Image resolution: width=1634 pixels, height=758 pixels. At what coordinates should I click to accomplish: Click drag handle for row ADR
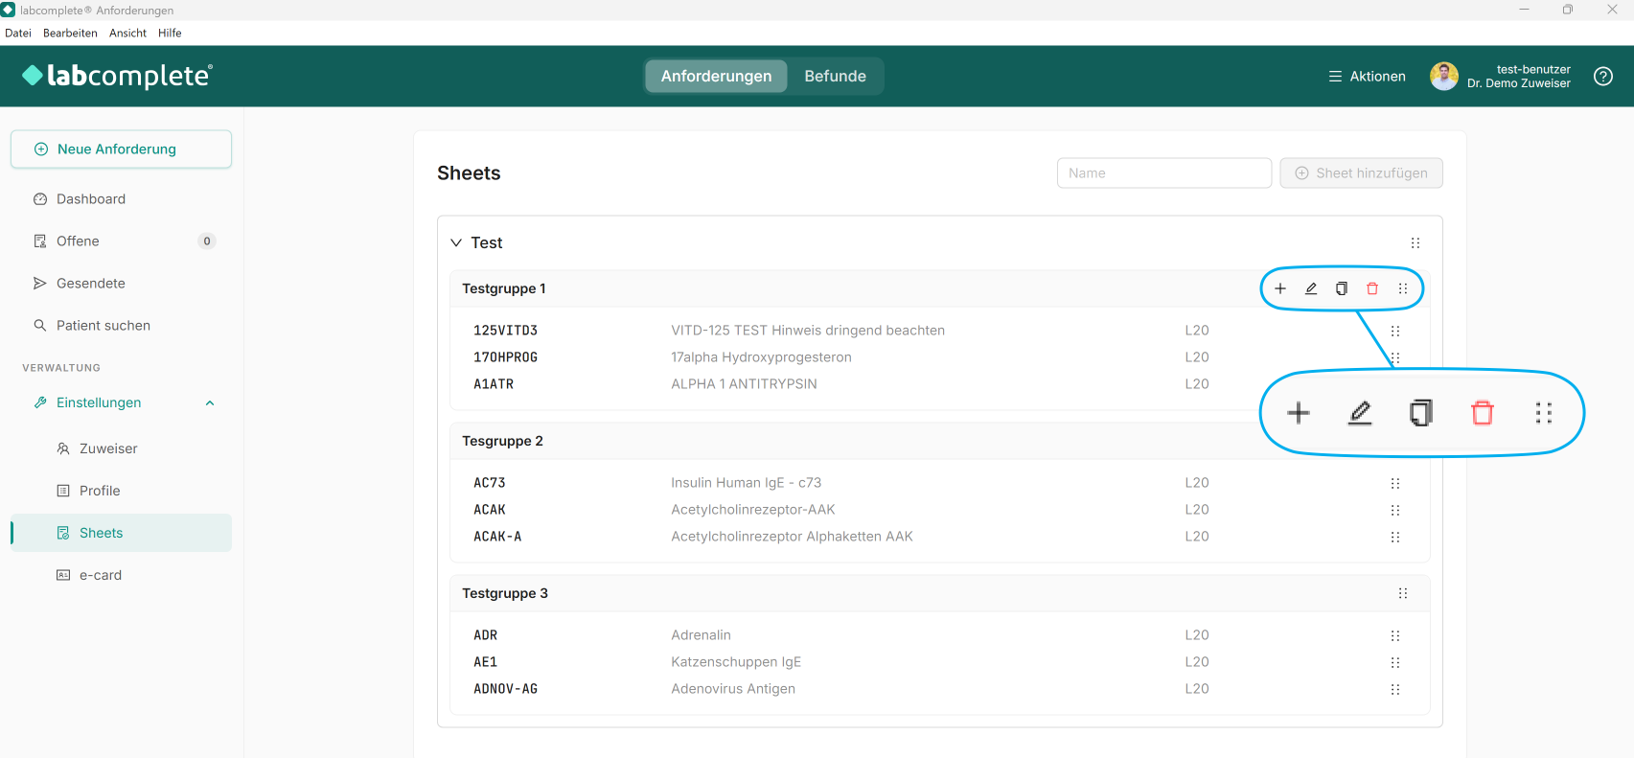click(x=1395, y=635)
